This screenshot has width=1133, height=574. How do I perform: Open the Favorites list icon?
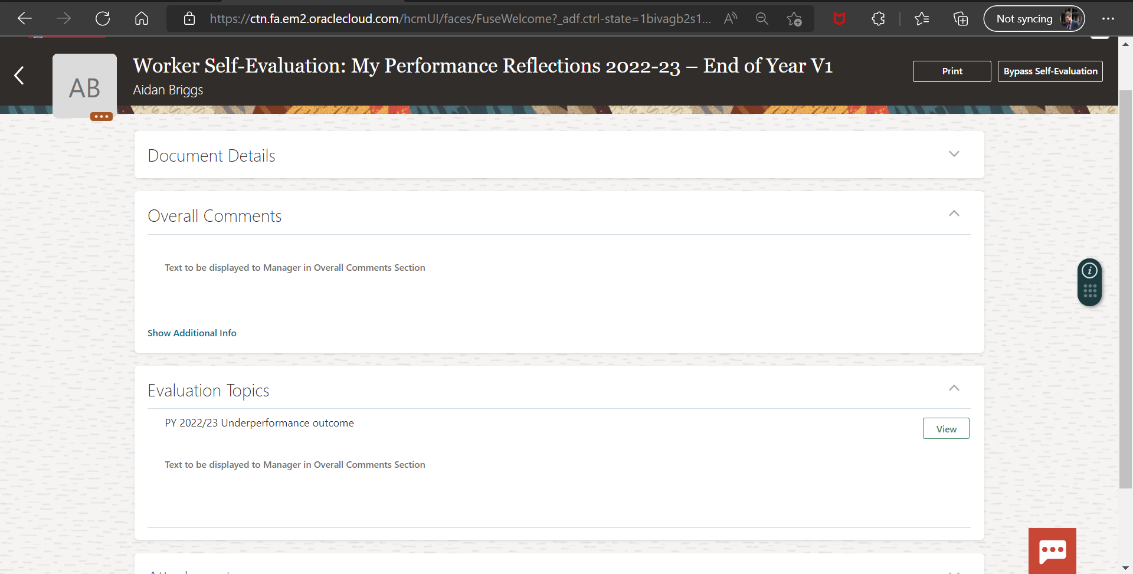click(x=922, y=18)
